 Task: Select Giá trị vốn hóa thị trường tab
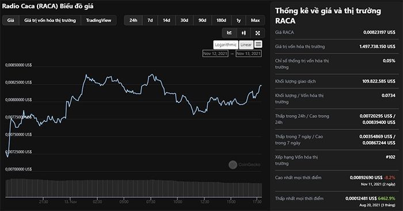click(50, 20)
